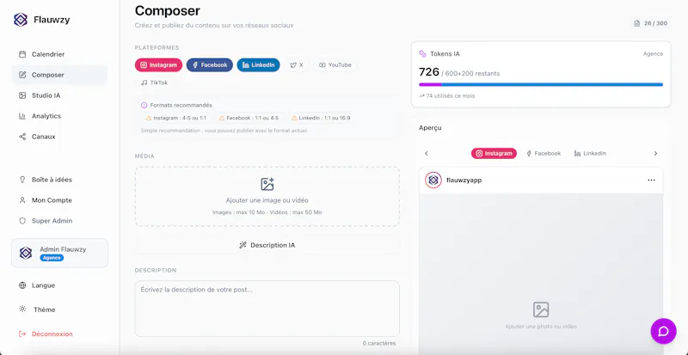The height and width of the screenshot is (355, 688).
Task: Enable the YouTube platform chip
Action: click(x=335, y=65)
